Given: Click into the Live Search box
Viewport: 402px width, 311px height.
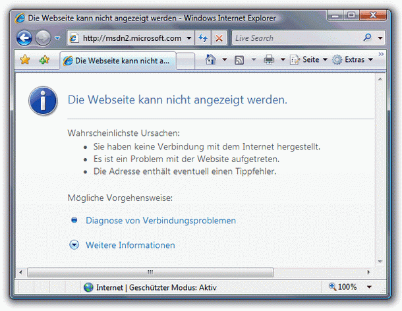Looking at the screenshot, I should [x=296, y=38].
